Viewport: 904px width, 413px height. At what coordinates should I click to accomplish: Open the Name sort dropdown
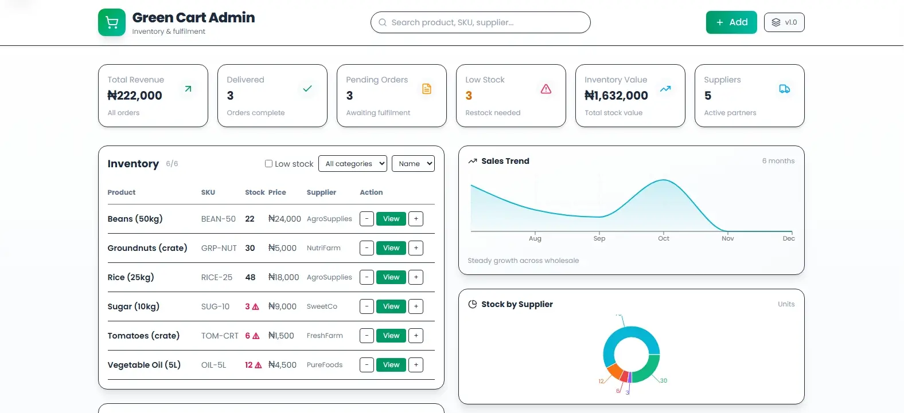(x=413, y=164)
